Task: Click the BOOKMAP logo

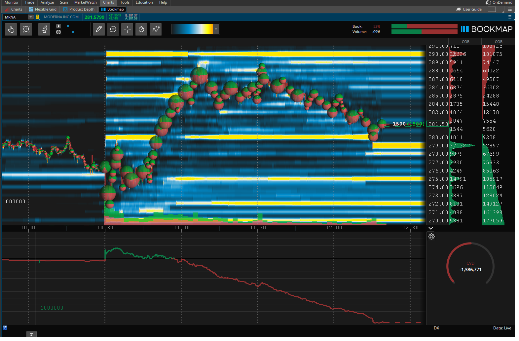Action: 487,29
